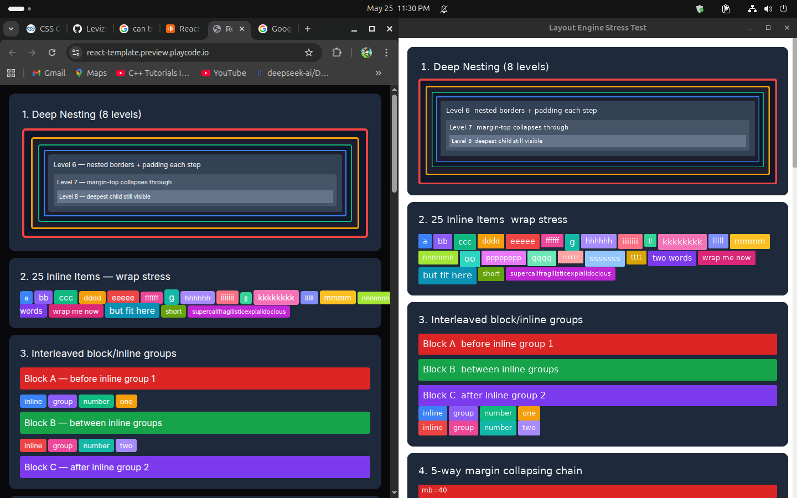Add a new browser tab

[308, 29]
